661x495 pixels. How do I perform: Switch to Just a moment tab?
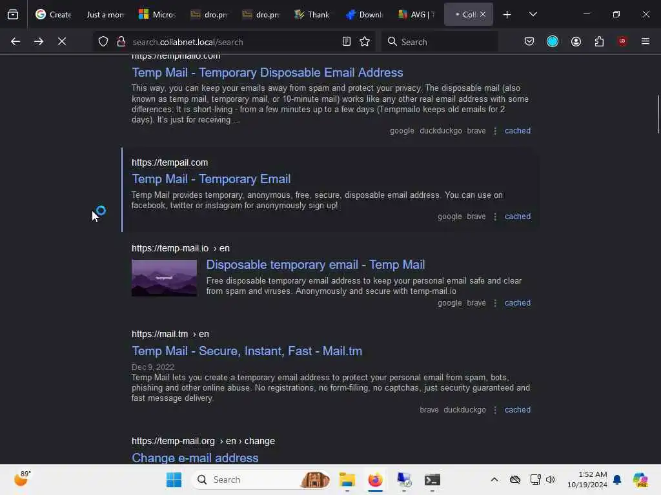click(x=105, y=14)
